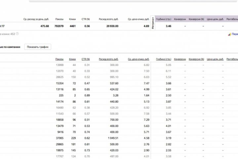Select summary value 475.68
238x159 pixels.
pyautogui.click(x=45, y=26)
